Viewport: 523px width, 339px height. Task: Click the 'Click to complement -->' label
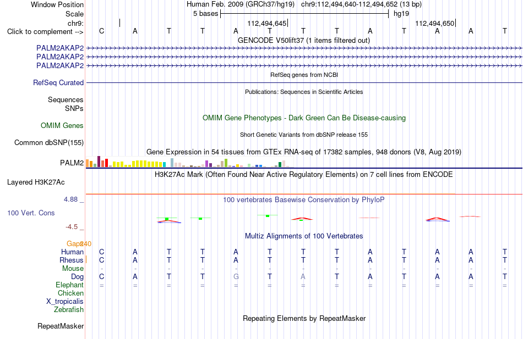click(45, 32)
